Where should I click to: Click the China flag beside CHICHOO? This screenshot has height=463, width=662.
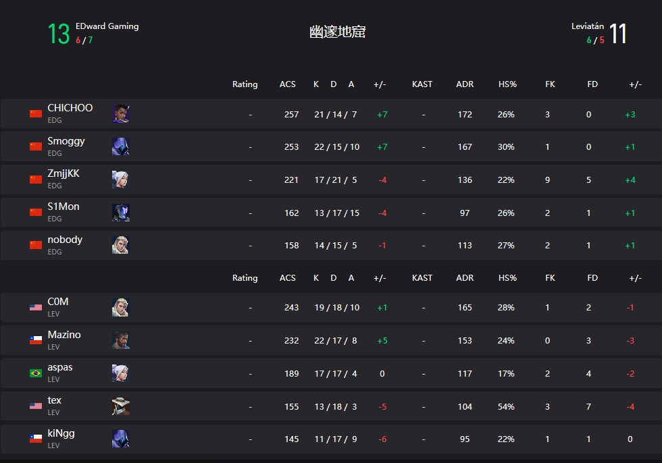tap(36, 113)
